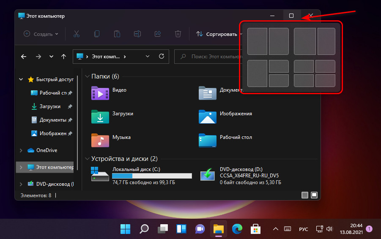The height and width of the screenshot is (239, 381).
Task: Go up one level with up arrow
Action: [64, 57]
